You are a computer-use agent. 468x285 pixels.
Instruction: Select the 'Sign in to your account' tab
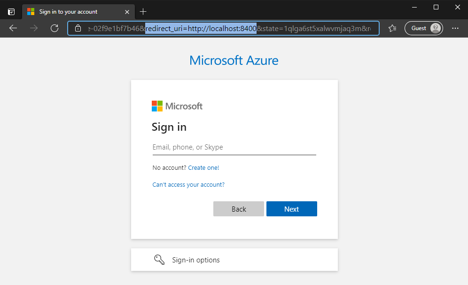pos(75,11)
